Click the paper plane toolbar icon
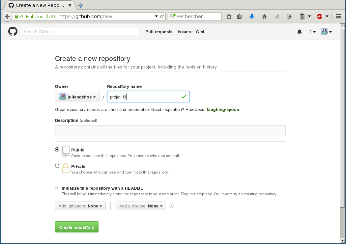This screenshot has width=346, height=244. [277, 16]
